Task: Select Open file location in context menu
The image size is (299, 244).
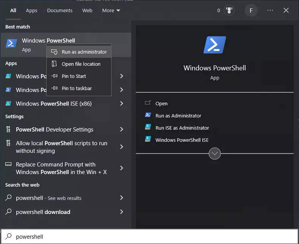Action: click(81, 64)
